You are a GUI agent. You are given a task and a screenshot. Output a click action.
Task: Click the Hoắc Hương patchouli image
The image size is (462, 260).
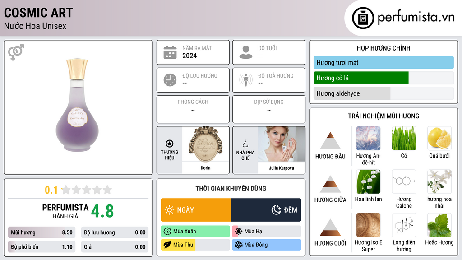[439, 225]
